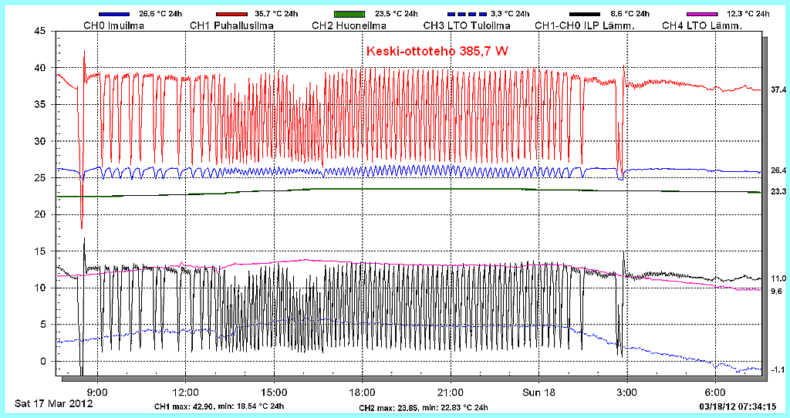Click the CH2 max/min statistics text
790x418 pixels.
point(424,407)
